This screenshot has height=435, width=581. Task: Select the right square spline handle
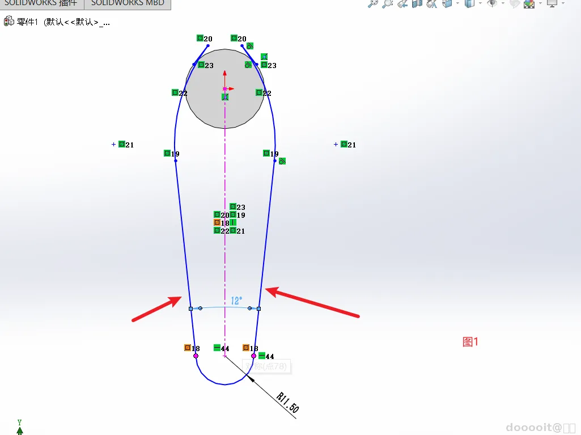(258, 309)
